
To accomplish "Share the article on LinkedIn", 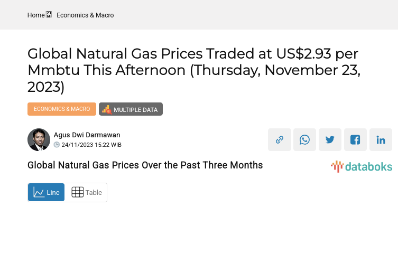I will coord(381,140).
